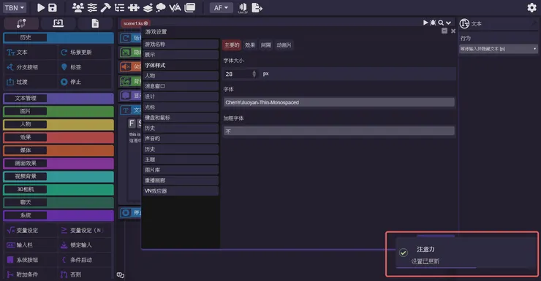This screenshot has height=281, width=541.
Task: Select the document file tab icon
Action: click(x=95, y=23)
